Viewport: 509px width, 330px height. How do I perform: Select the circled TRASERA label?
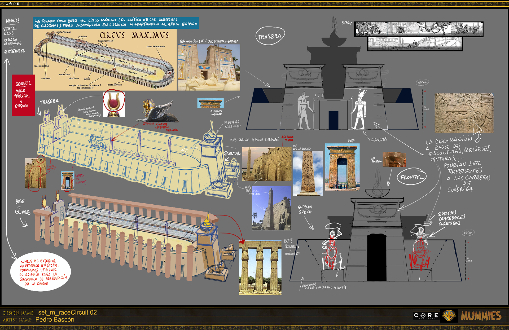tap(270, 36)
